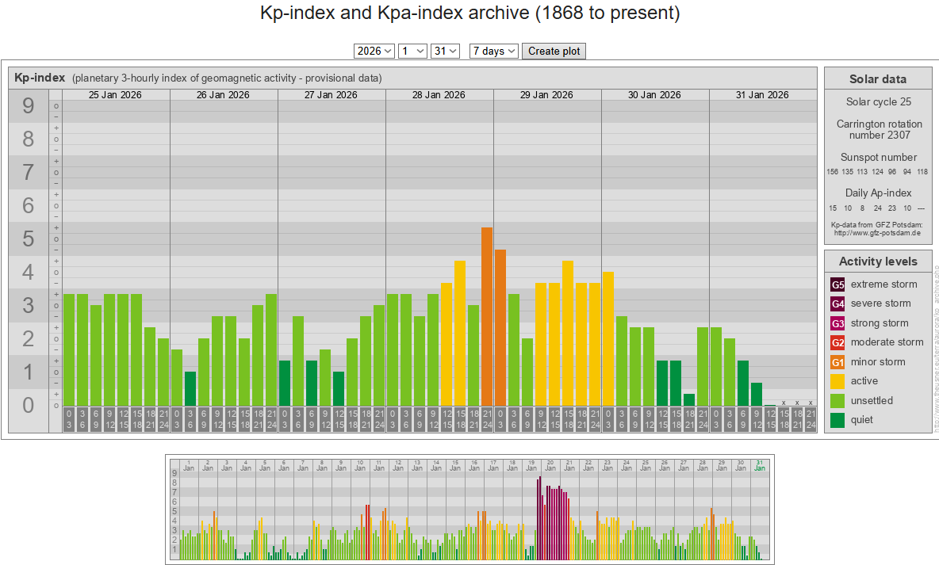Expand the day dropdown showing 31
The image size is (939, 565).
[445, 51]
